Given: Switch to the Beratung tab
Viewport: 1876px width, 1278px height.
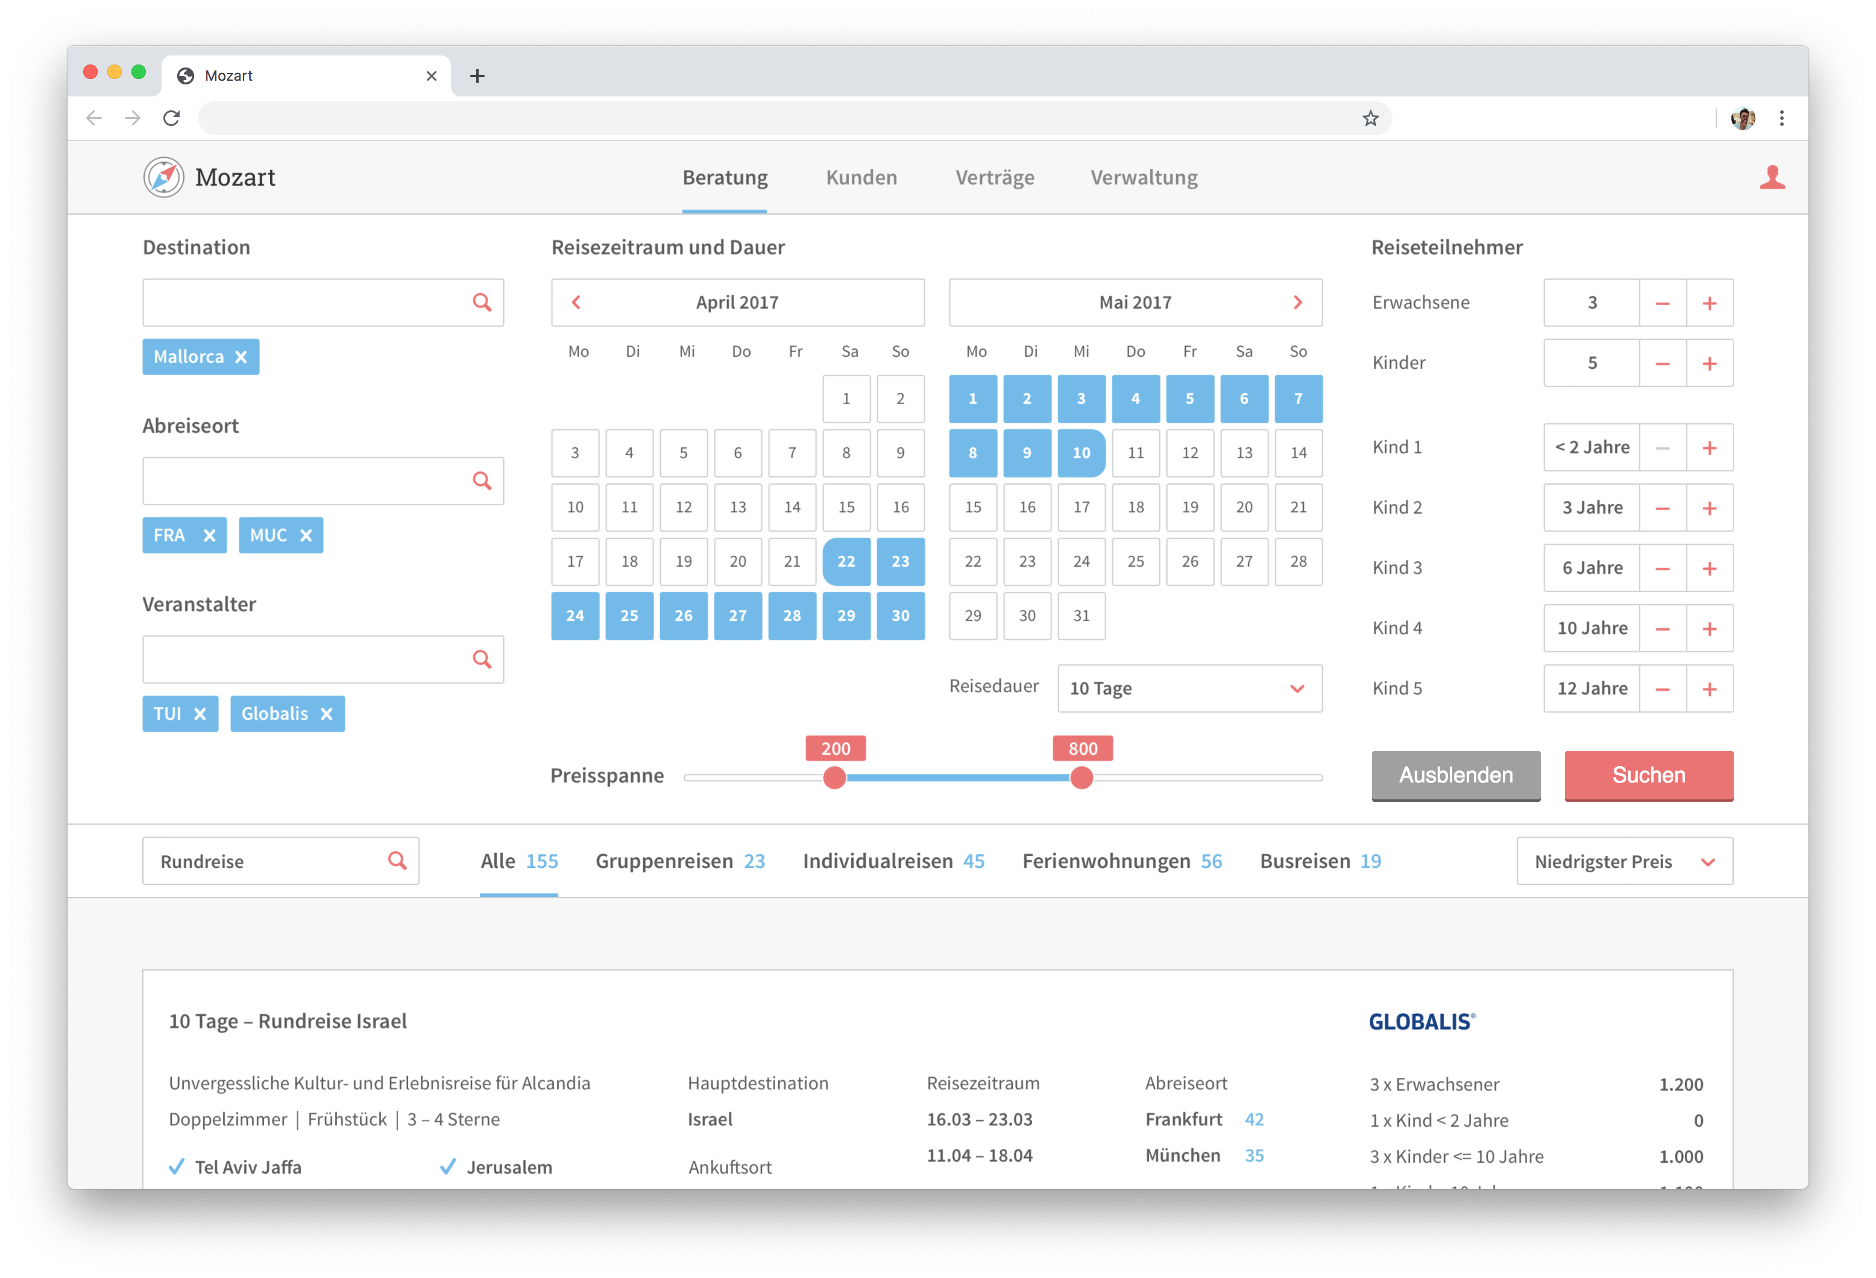Looking at the screenshot, I should pos(725,178).
